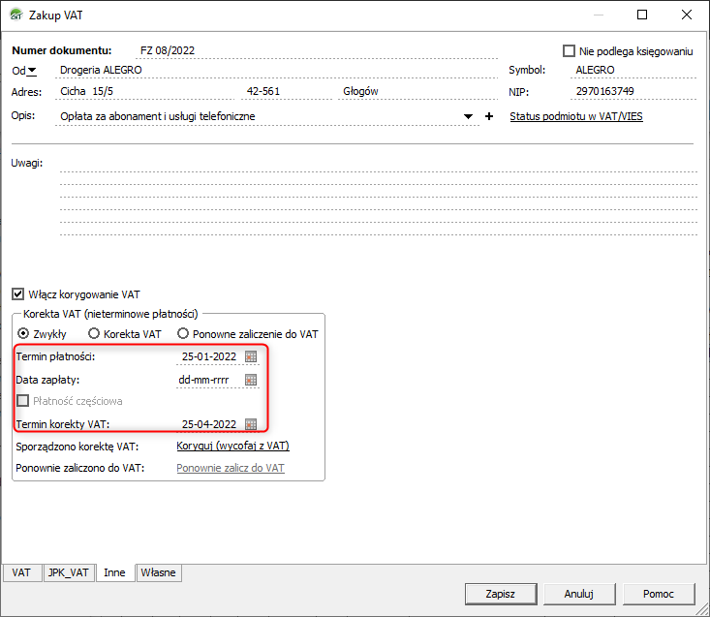710x617 pixels.
Task: Open calendar for Termin korekty VAT
Action: click(251, 424)
